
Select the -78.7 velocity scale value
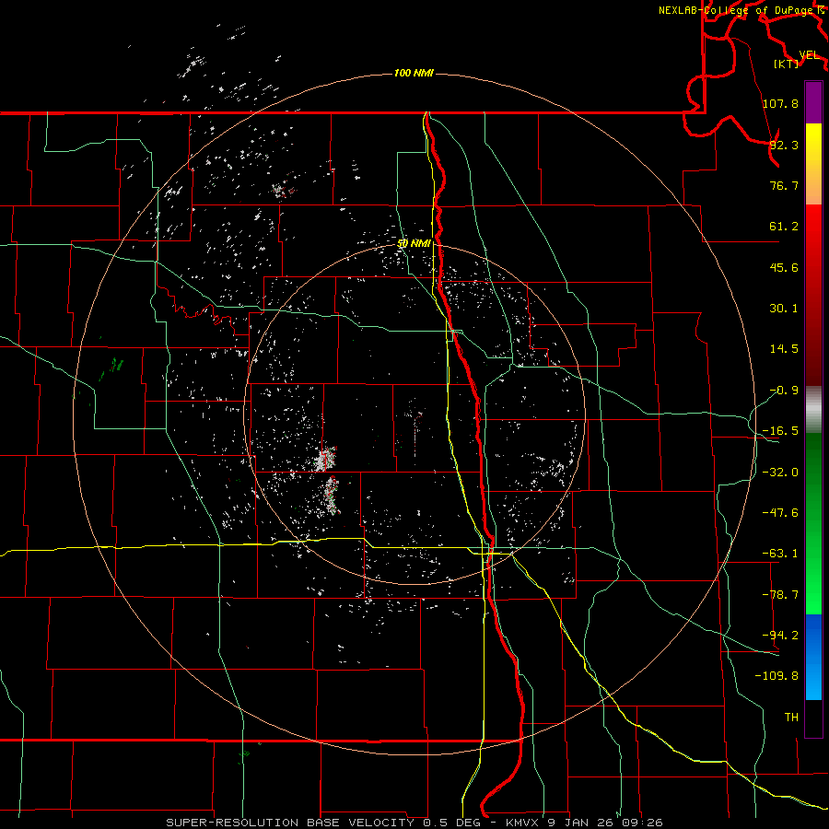coord(780,595)
